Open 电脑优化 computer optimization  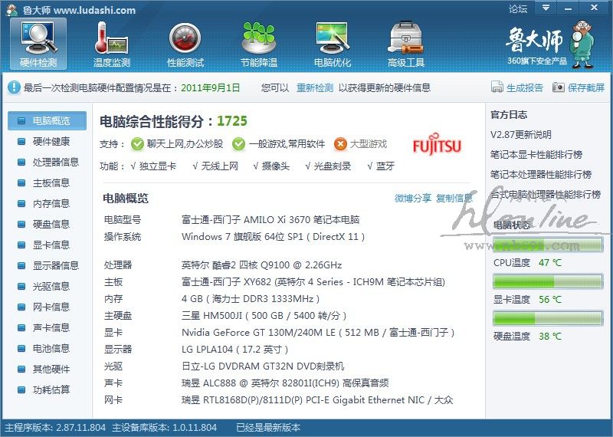333,44
